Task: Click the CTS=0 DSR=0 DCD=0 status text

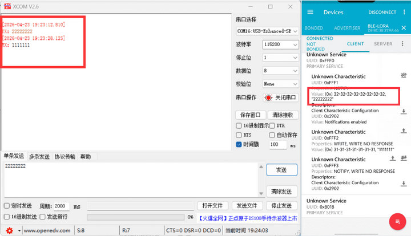Action: click(x=194, y=230)
